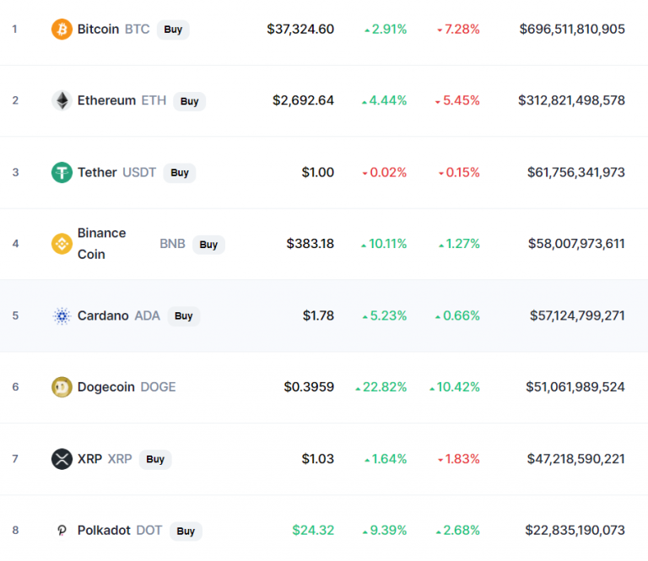Click the Polkadot logo icon
Screen dimensions: 648x561
point(62,531)
